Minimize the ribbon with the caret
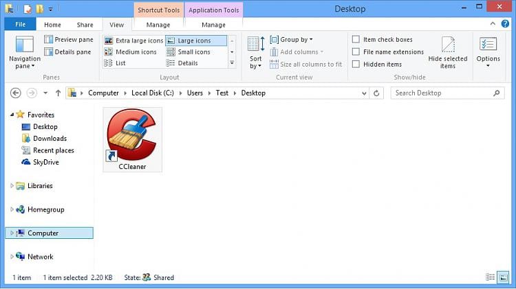Image resolution: width=516 pixels, height=289 pixels. coord(493,23)
